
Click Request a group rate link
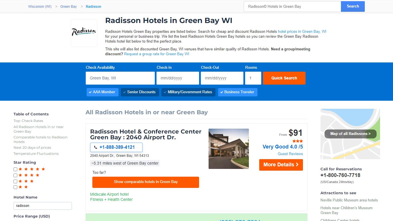tap(157, 54)
